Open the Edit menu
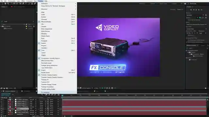Screen dimensions: 209x117 (5, 1)
